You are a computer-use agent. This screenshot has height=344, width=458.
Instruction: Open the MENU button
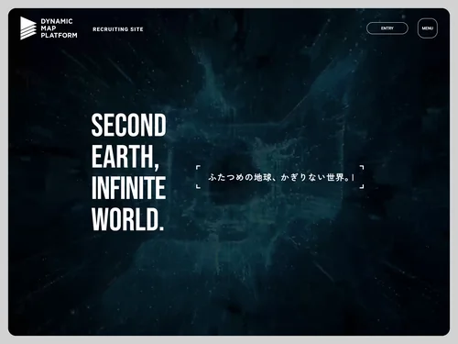pos(428,28)
